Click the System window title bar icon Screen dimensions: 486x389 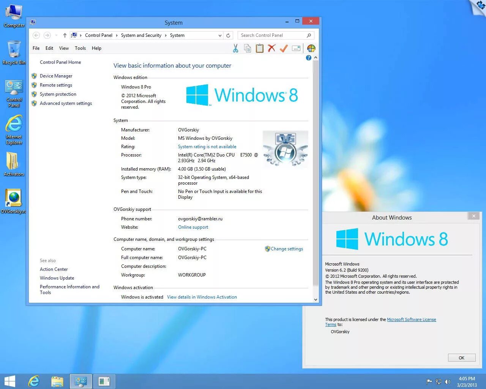[x=33, y=22]
